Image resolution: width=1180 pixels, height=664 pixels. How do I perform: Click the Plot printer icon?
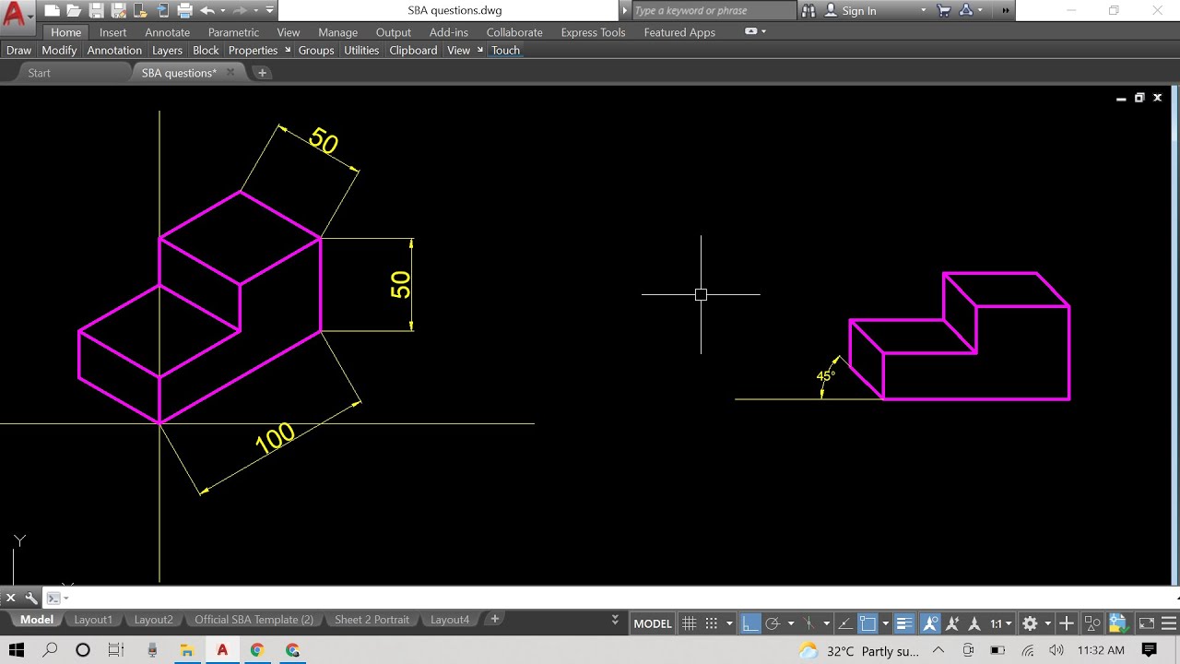tap(184, 11)
